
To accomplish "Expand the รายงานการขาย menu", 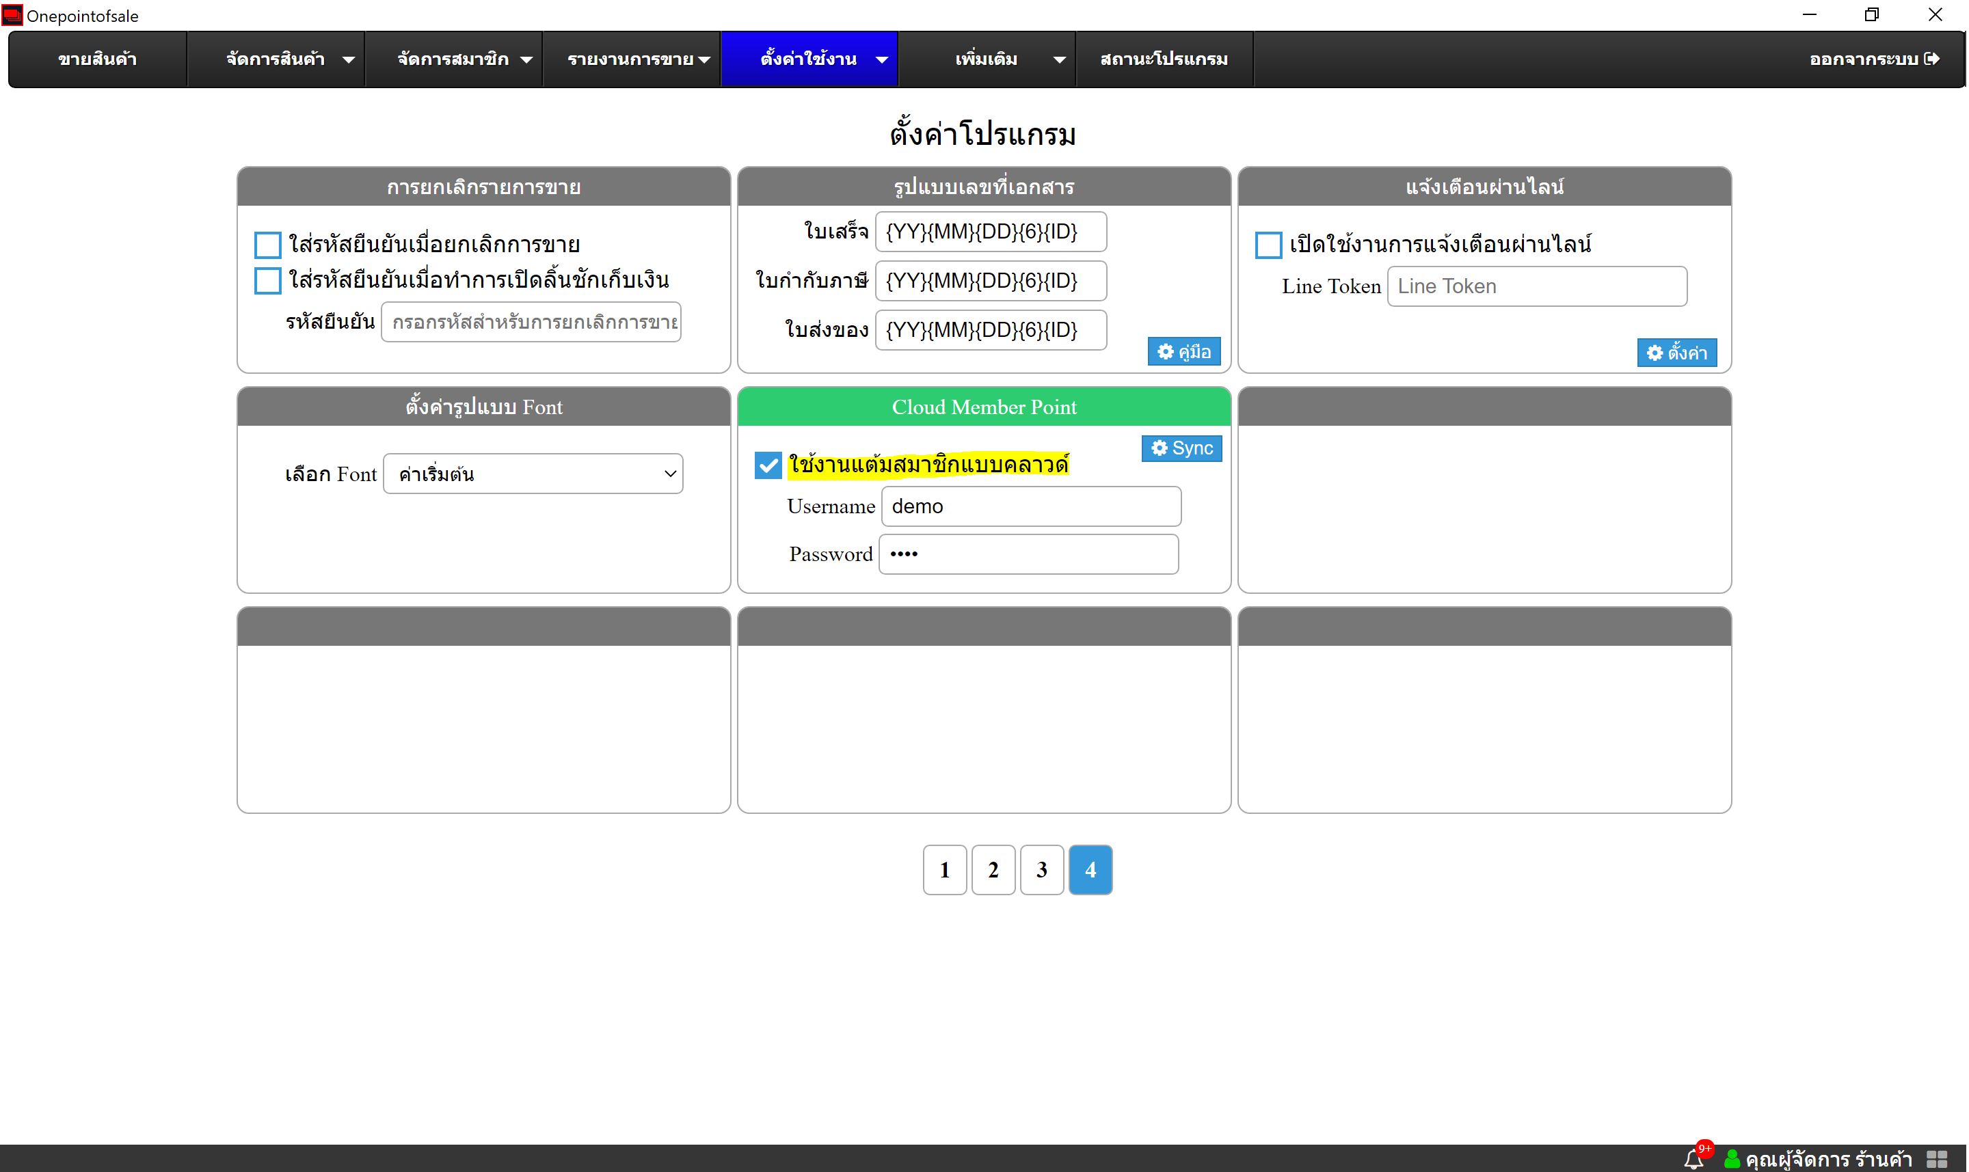I will point(631,59).
